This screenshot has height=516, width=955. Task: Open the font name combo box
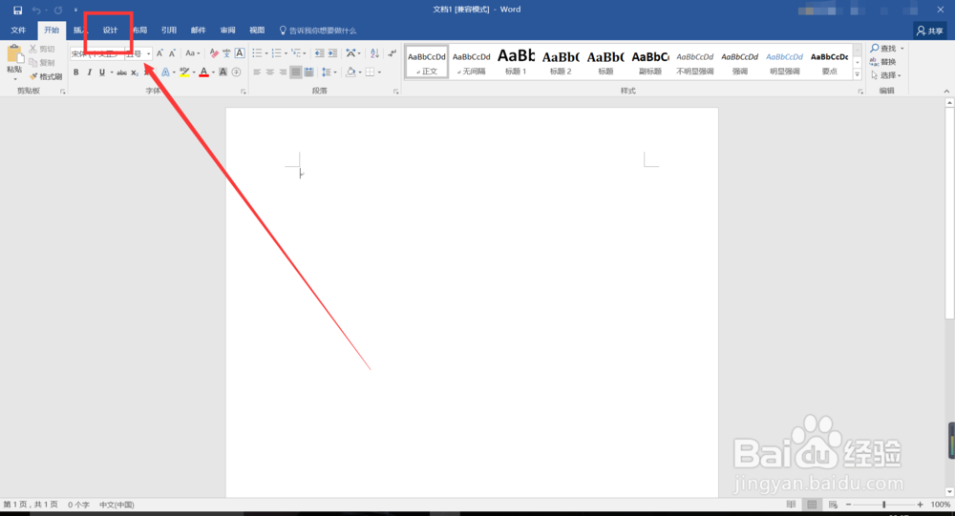(96, 53)
